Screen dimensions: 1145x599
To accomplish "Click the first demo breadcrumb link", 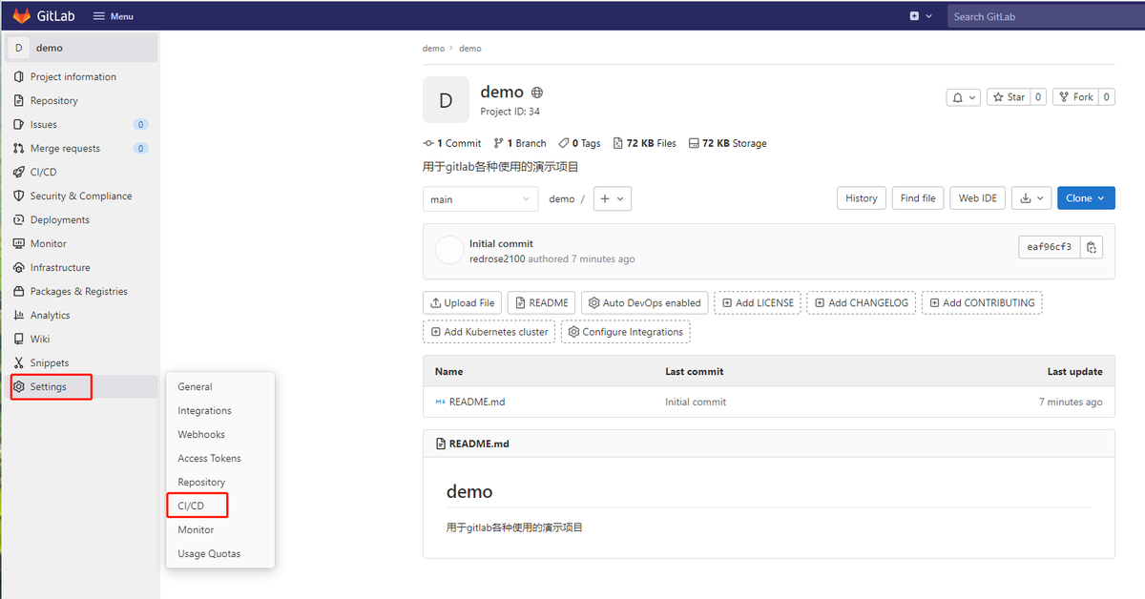I will click(x=433, y=48).
